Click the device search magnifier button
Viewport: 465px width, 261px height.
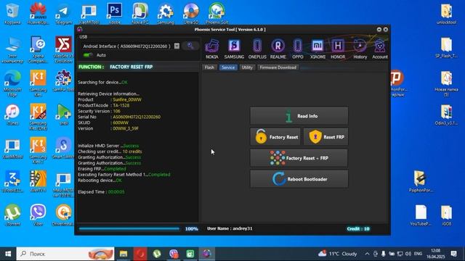pos(190,46)
